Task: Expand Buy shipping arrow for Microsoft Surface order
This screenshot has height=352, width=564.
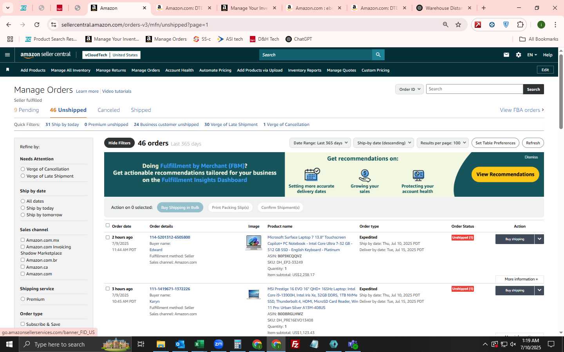Action: pyautogui.click(x=539, y=239)
